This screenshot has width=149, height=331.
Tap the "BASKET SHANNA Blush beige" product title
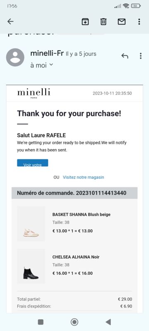pos(82,214)
